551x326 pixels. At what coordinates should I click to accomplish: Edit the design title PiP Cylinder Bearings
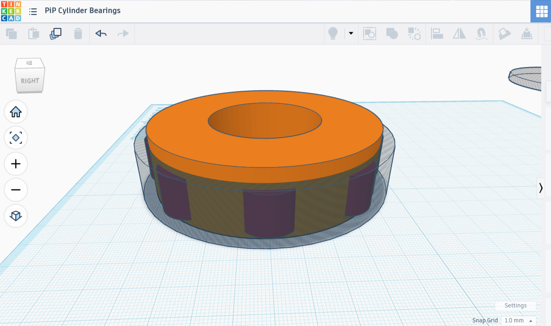[83, 11]
